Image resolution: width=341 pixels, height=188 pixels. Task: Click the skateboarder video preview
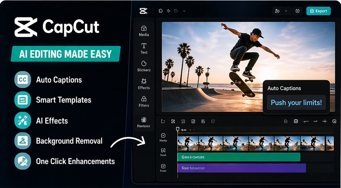pyautogui.click(x=248, y=67)
